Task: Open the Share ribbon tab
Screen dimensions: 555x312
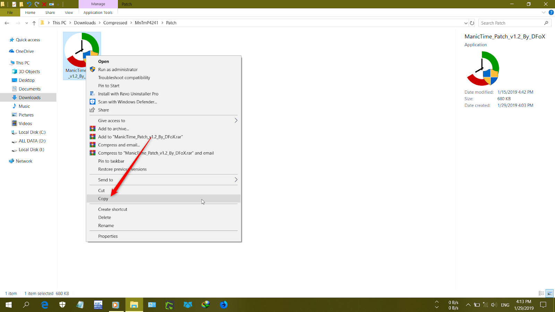Action: point(50,12)
